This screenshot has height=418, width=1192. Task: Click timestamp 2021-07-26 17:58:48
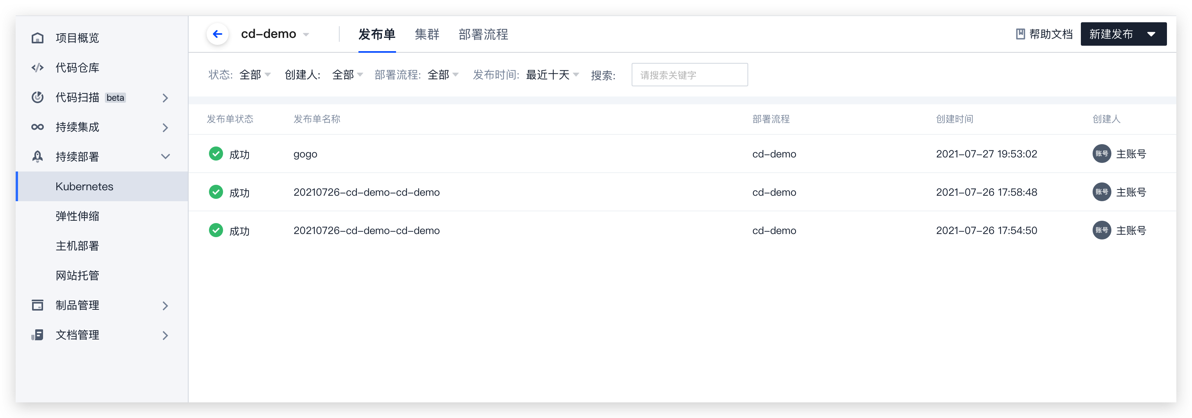tap(987, 192)
